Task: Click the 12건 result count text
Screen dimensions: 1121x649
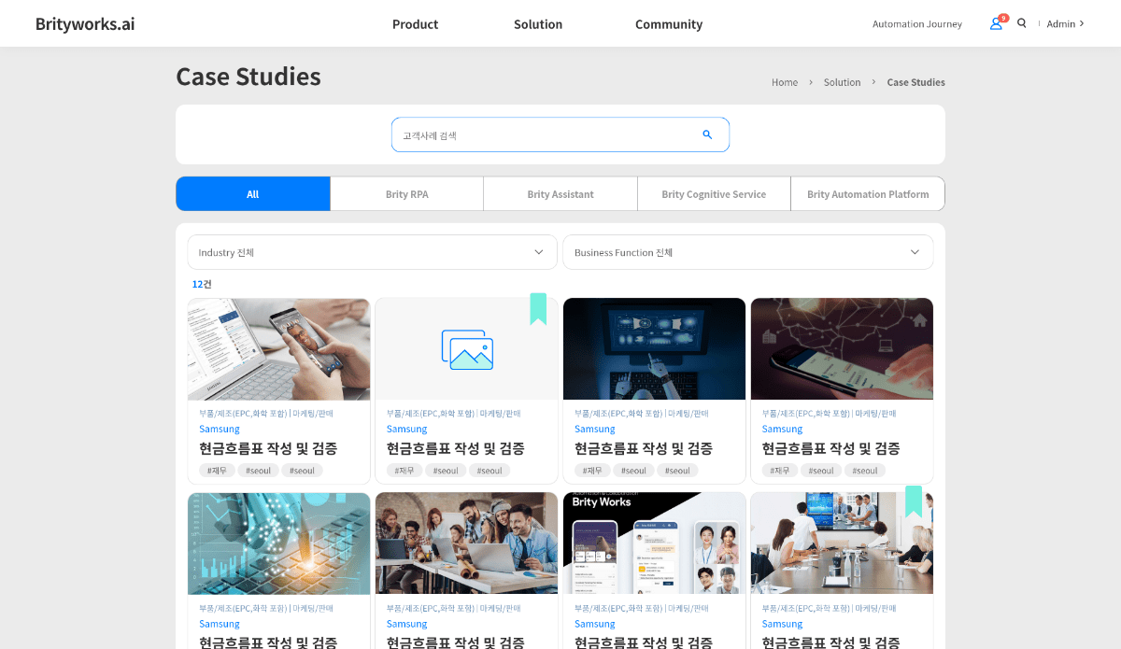Action: click(202, 284)
